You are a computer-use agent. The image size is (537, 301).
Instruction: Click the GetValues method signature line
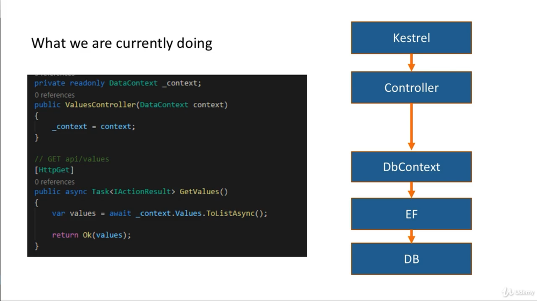131,192
